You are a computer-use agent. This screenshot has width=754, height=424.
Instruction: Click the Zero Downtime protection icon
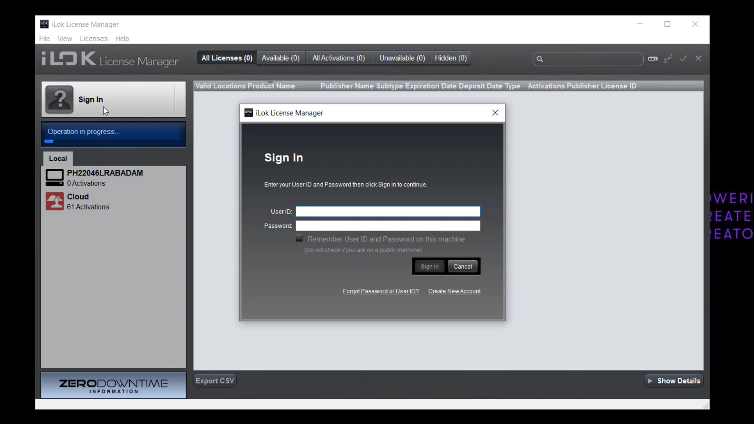pyautogui.click(x=113, y=385)
